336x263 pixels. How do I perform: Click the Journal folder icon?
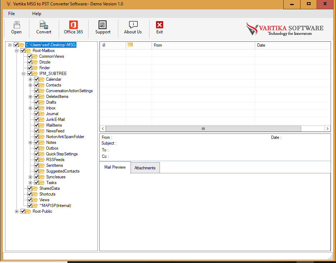point(42,114)
